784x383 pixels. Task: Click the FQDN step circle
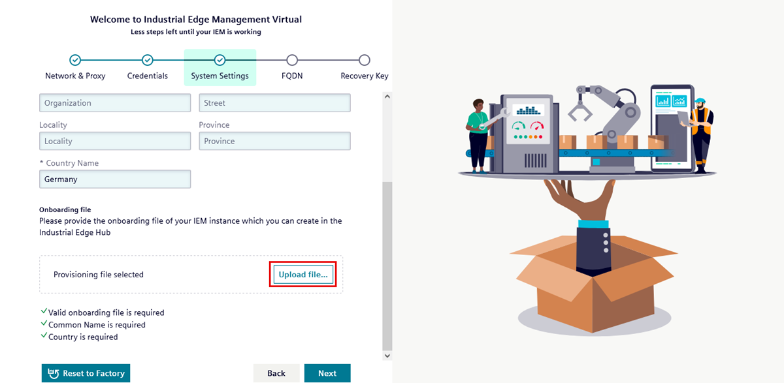point(292,58)
